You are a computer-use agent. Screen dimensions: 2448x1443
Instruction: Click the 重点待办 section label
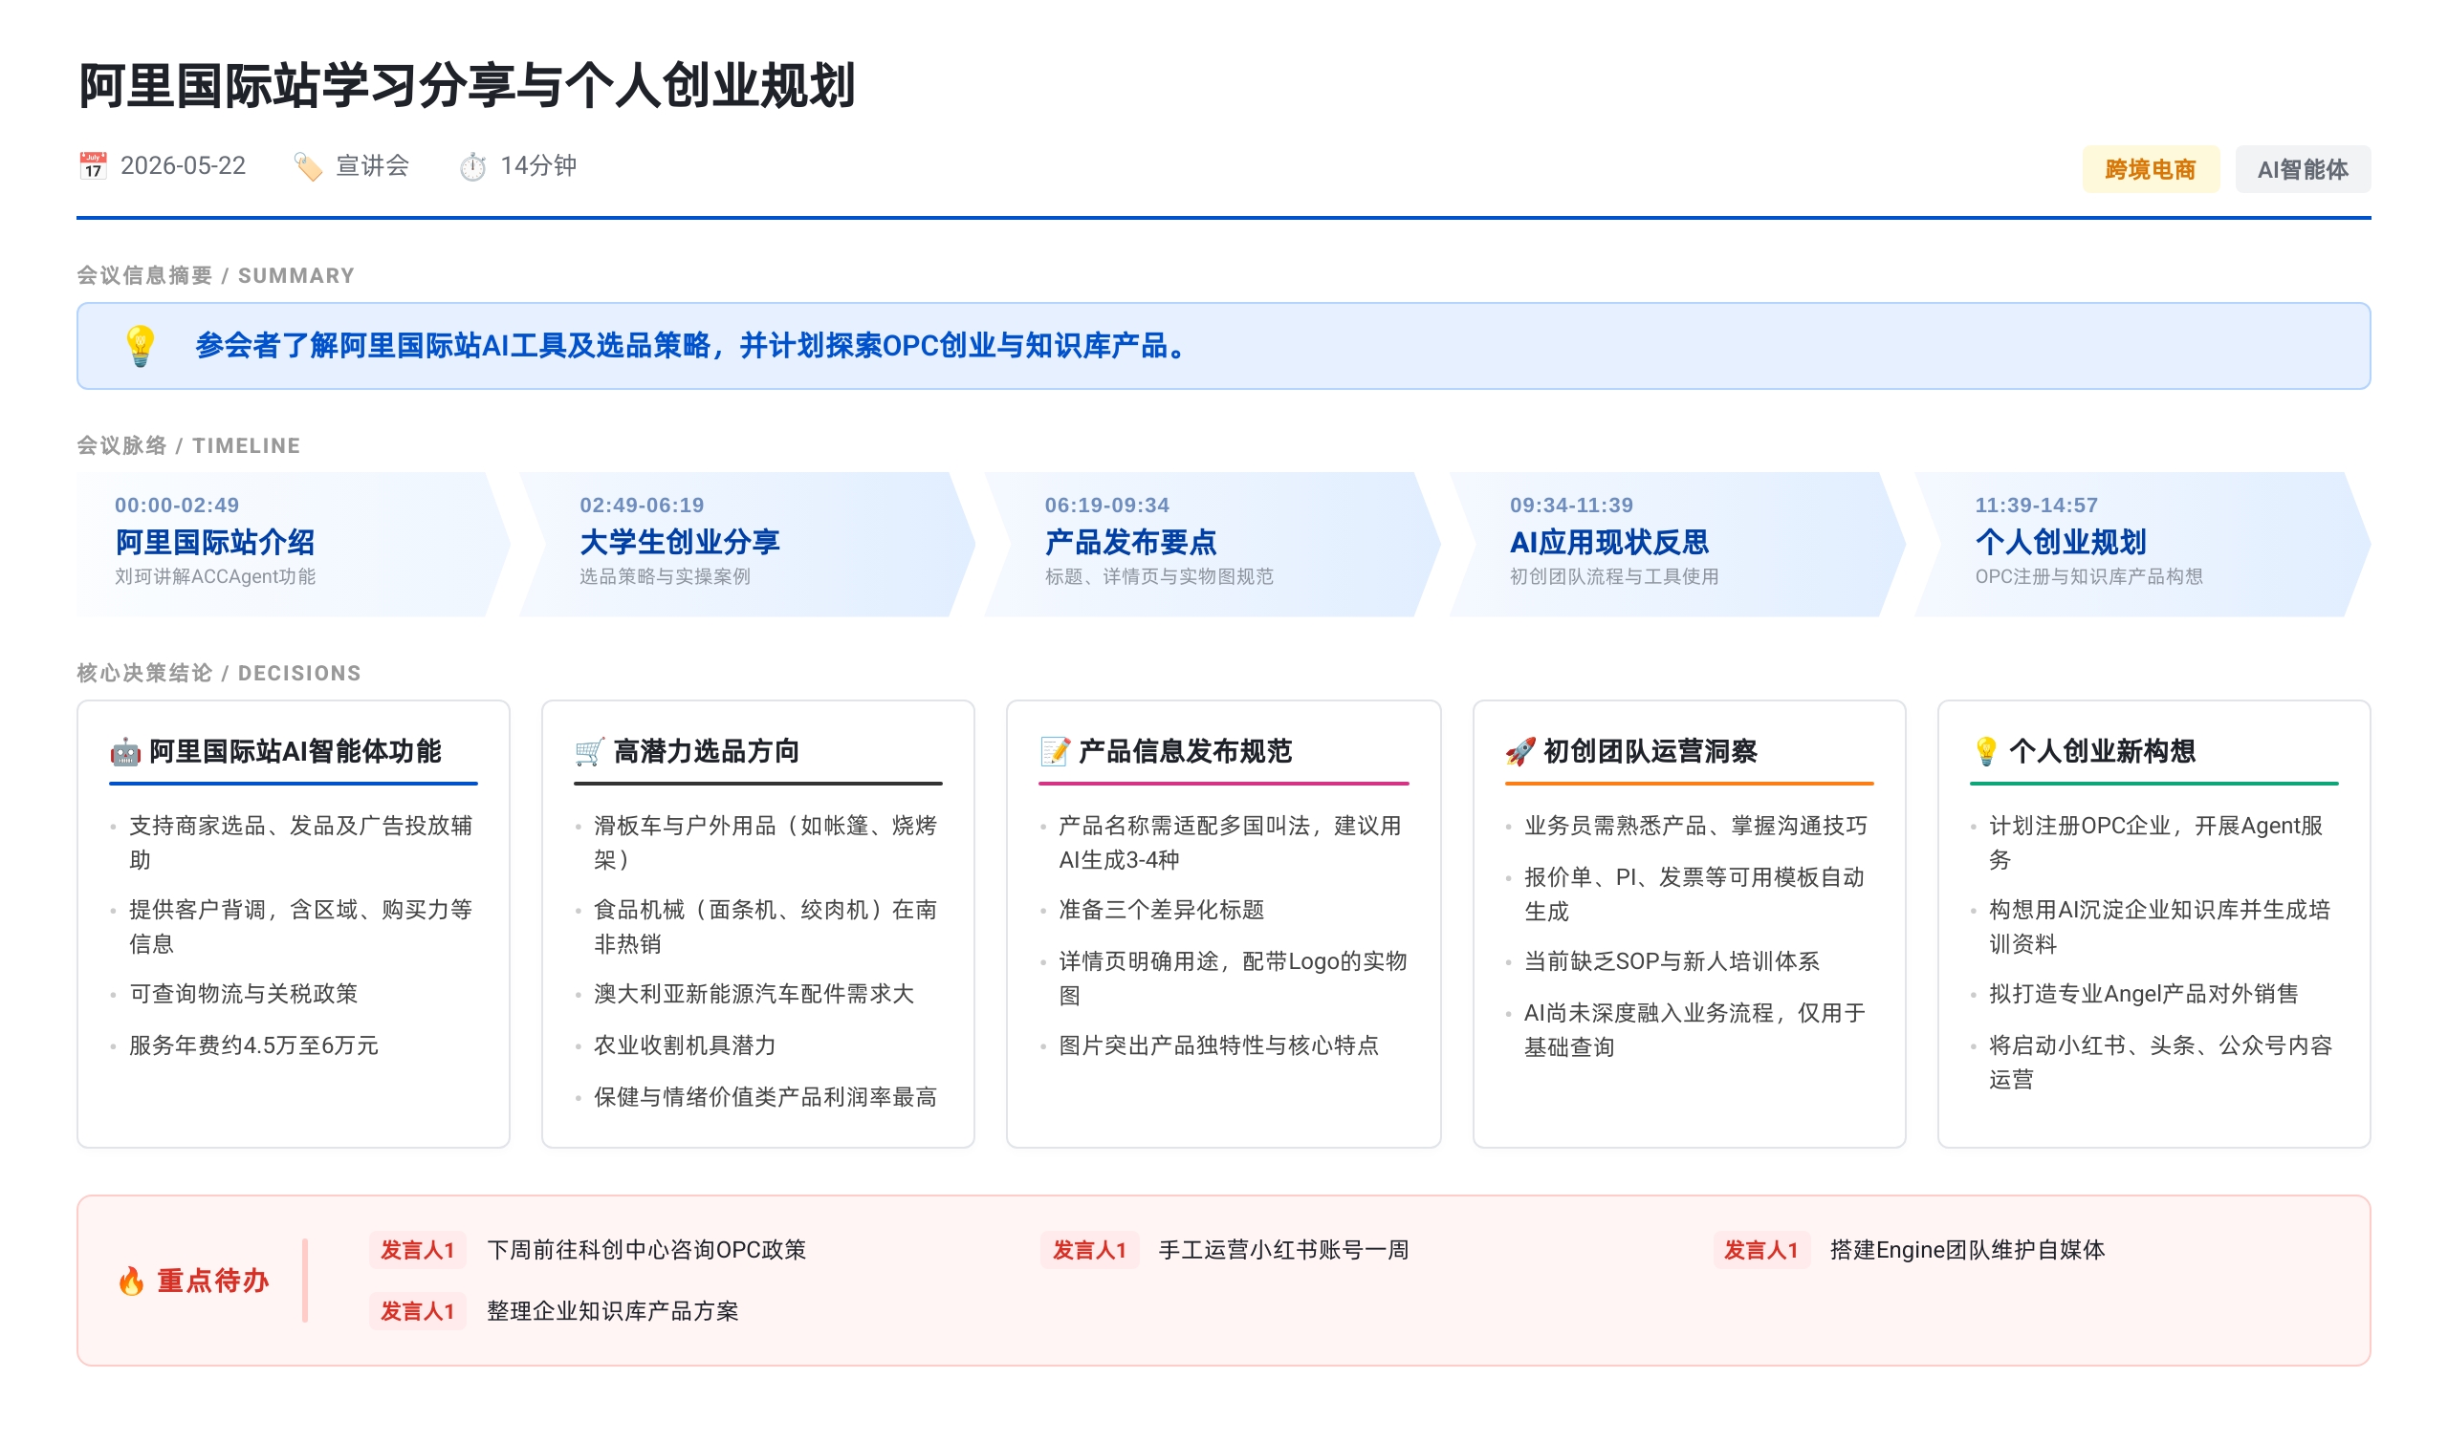pyautogui.click(x=213, y=1281)
